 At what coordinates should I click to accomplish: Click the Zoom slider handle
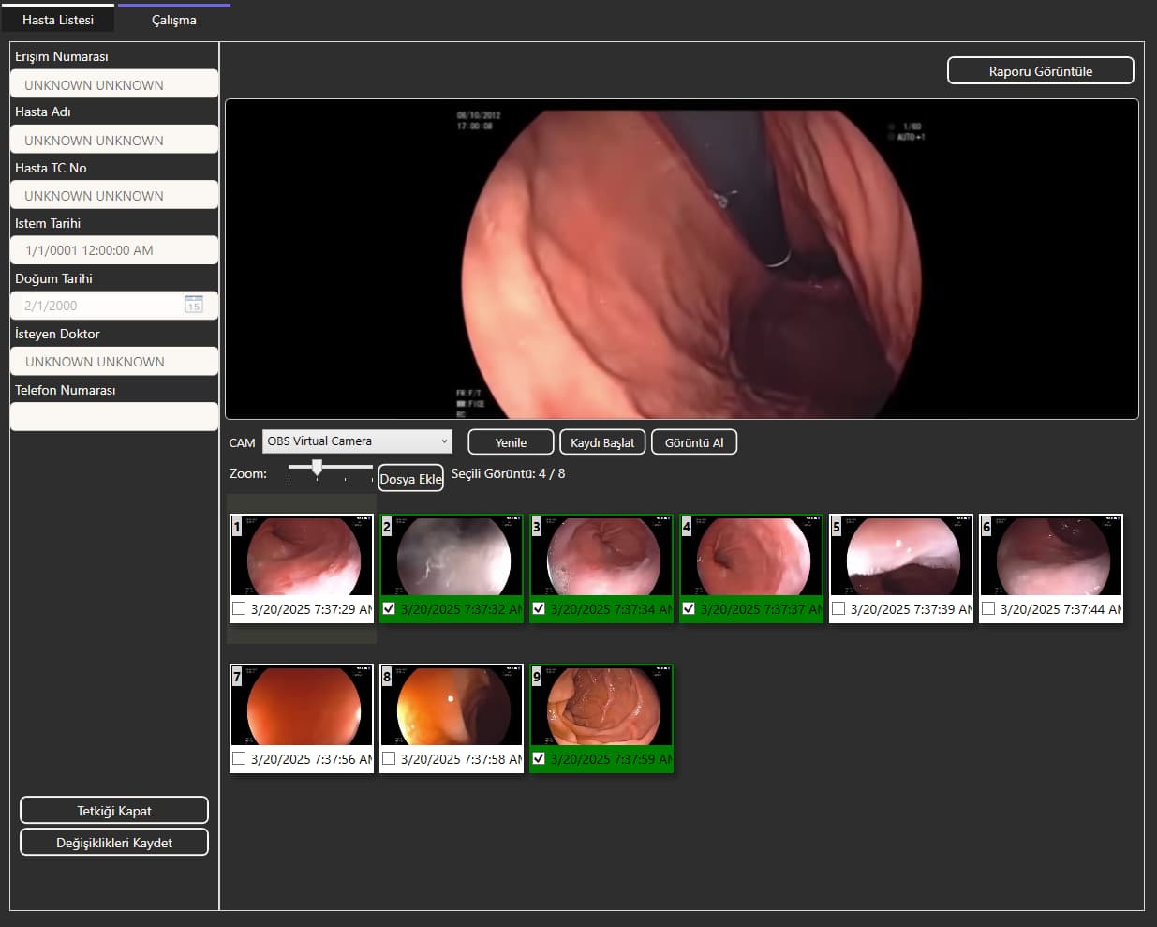318,467
